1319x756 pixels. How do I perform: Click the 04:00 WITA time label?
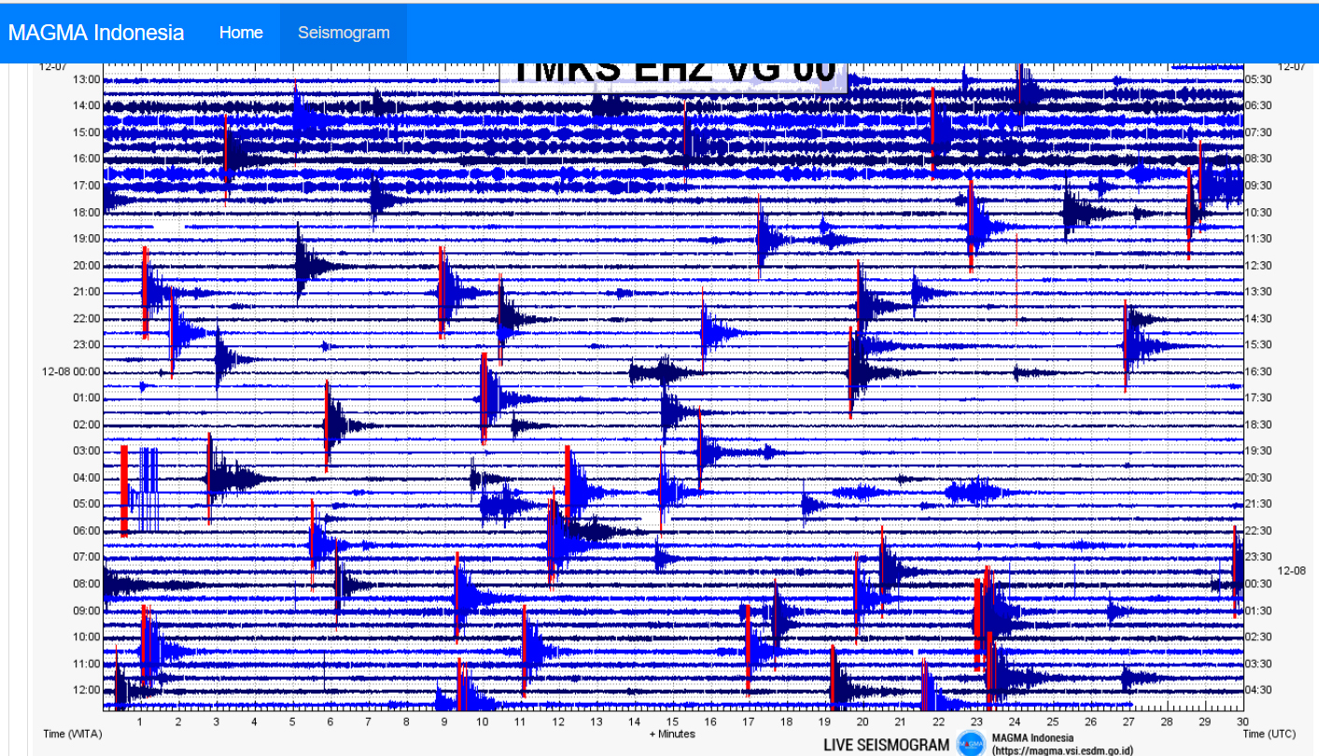coord(86,478)
